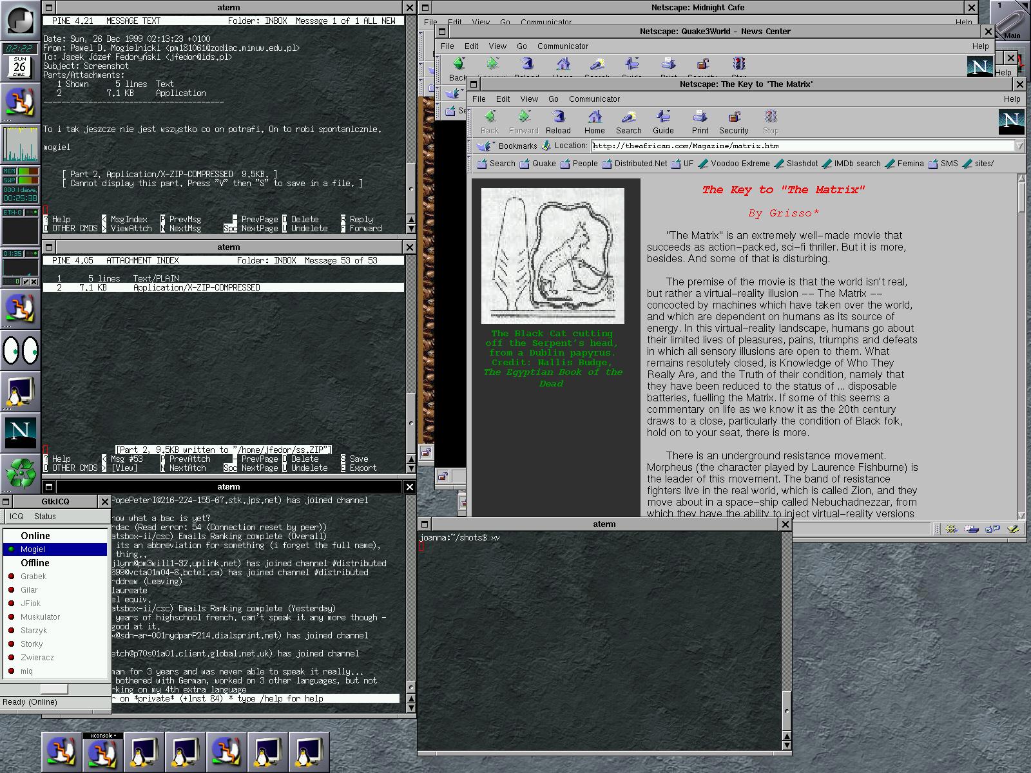Open Newsgroups from the Netscape component bar
The image size is (1031, 773).
pos(992,529)
